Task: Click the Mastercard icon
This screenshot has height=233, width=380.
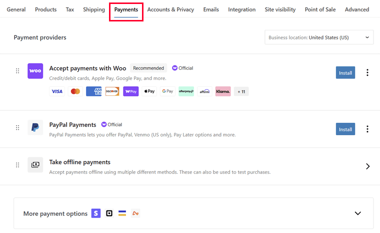Action: pyautogui.click(x=75, y=91)
